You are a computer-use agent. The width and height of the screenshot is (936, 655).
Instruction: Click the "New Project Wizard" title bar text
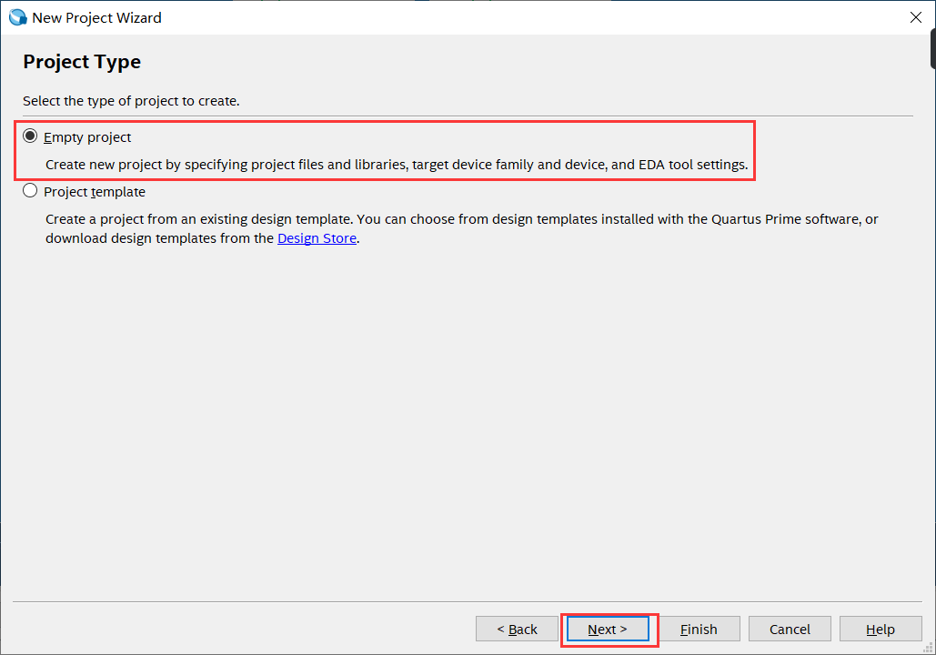(96, 17)
